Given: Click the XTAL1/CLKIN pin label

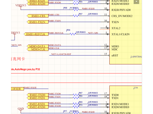Looking at the screenshot, I should tap(121, 34).
